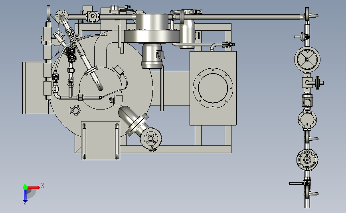Pick the long horizontal pipe at top
This screenshot has width=346, height=213.
[241, 17]
